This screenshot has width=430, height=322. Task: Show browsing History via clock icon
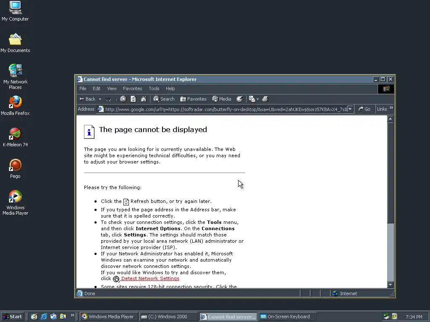click(x=240, y=99)
